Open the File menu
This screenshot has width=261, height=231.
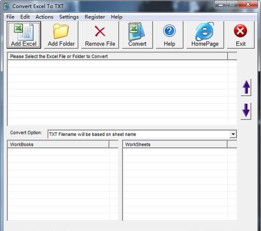(10, 17)
